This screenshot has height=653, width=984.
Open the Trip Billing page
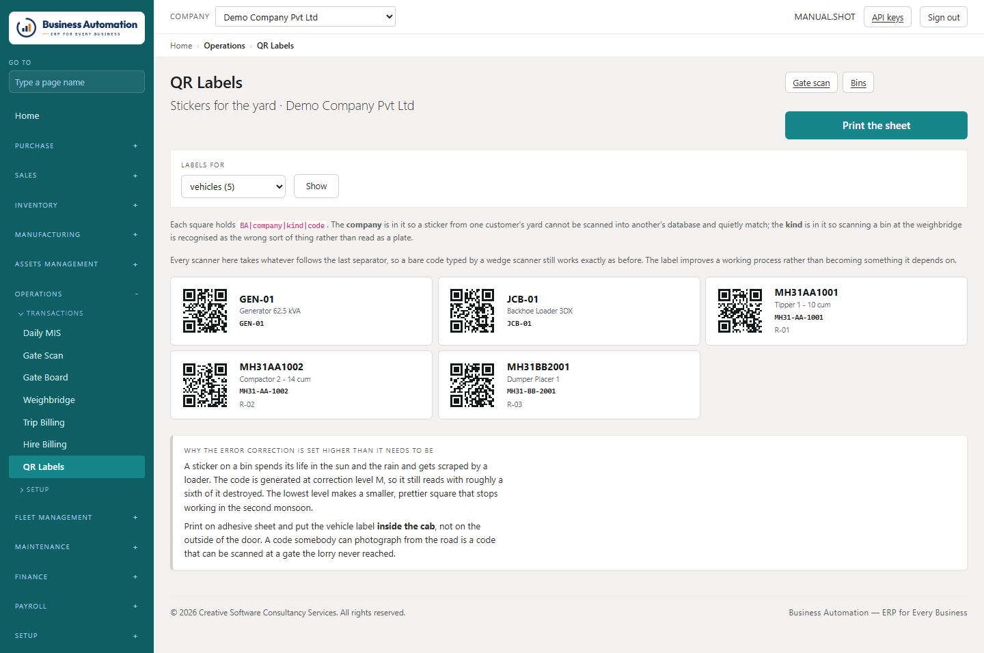[77, 422]
